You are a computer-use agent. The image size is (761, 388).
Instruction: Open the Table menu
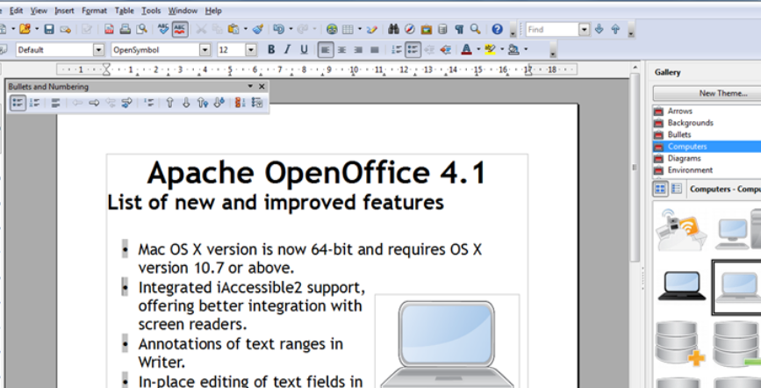125,11
